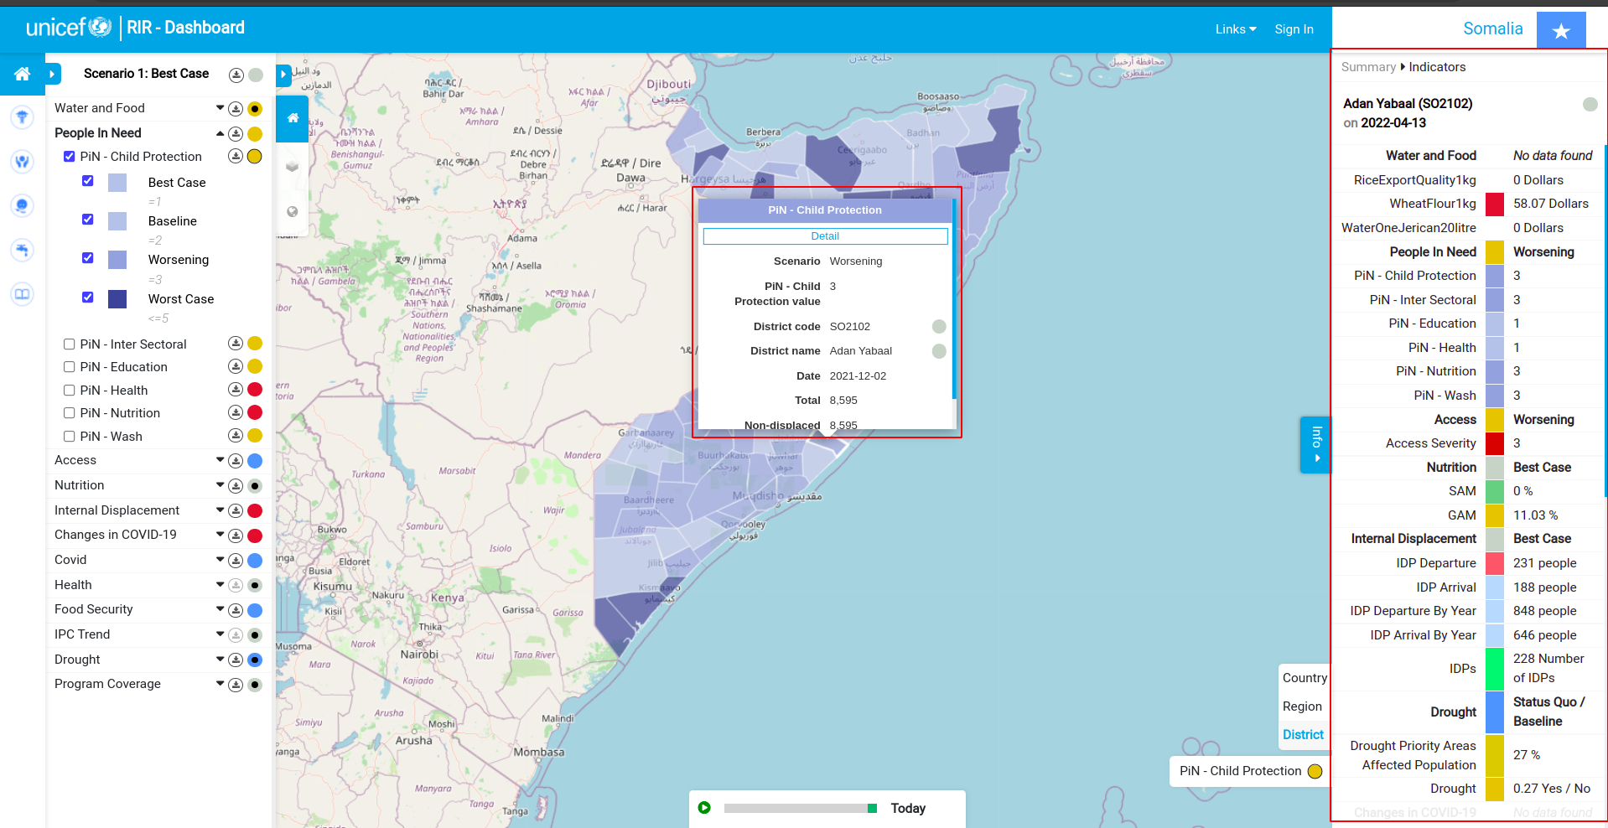Download PiN - Inter Sectoral data
The width and height of the screenshot is (1608, 828).
[236, 344]
